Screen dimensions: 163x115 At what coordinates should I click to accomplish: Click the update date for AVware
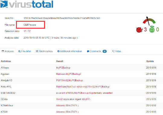(x=151, y=68)
